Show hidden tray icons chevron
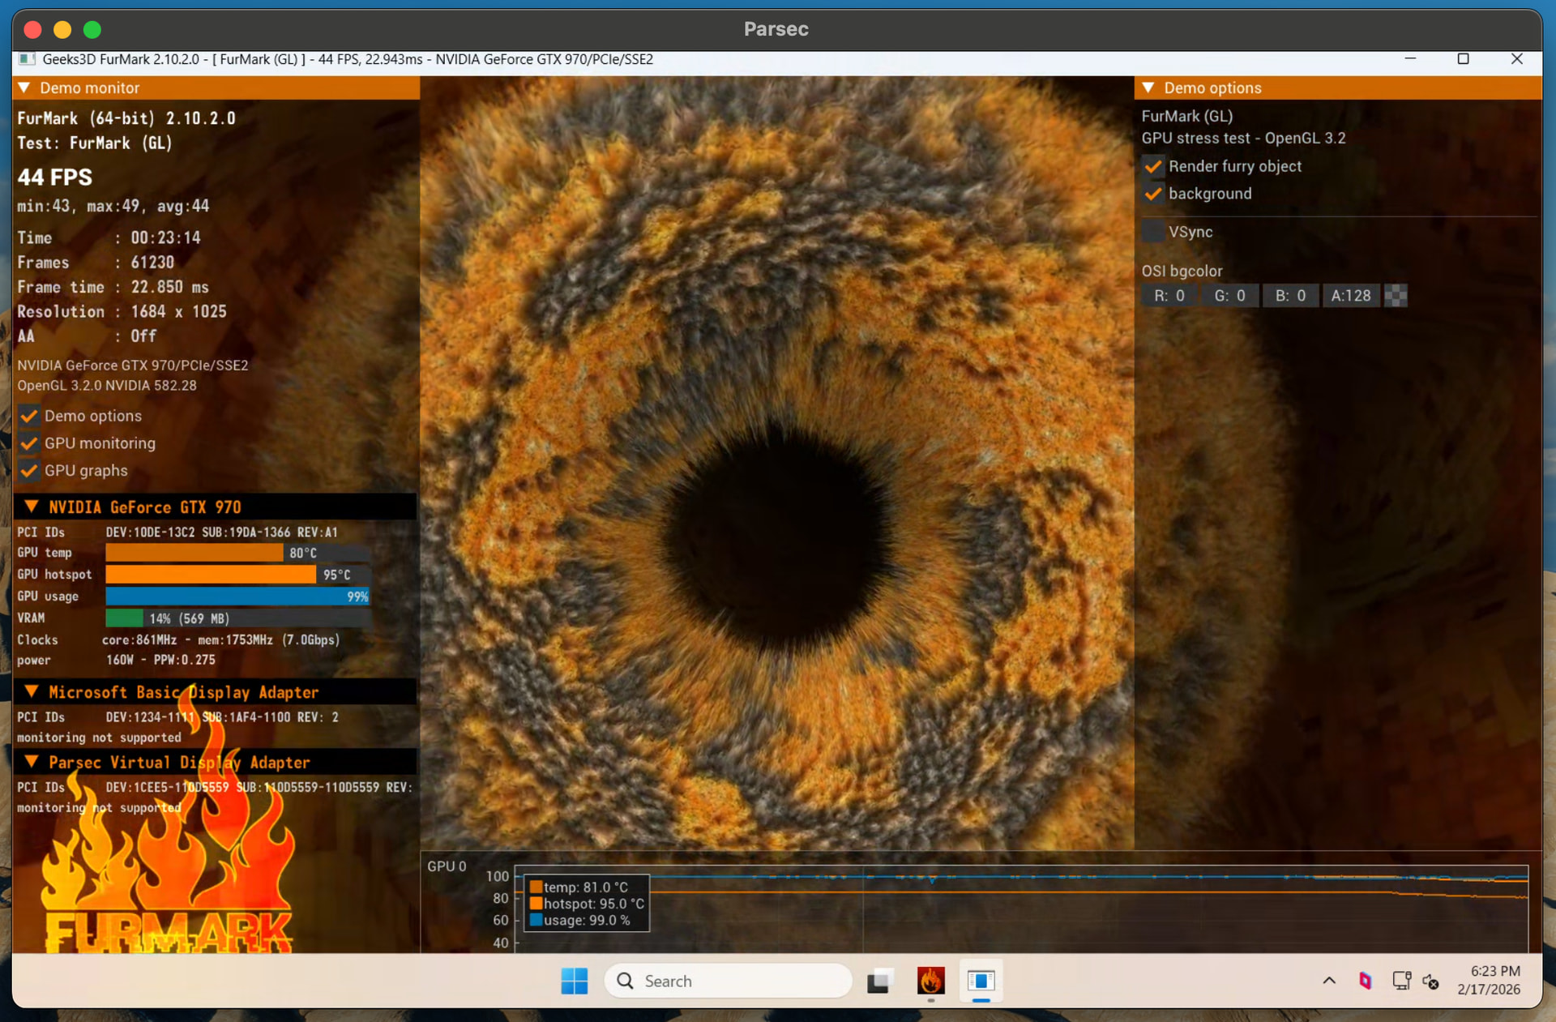 1329,981
